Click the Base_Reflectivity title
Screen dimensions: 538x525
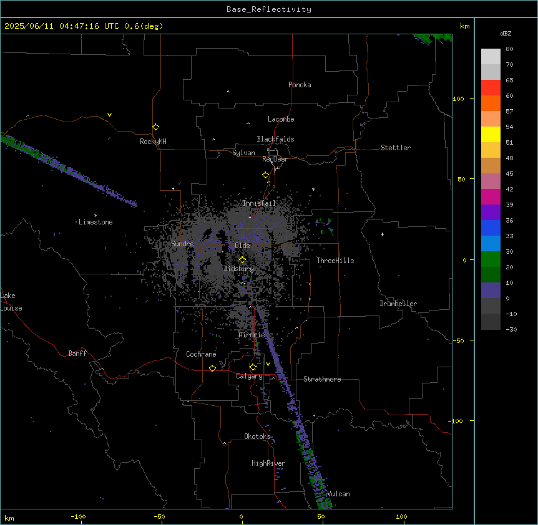(269, 9)
